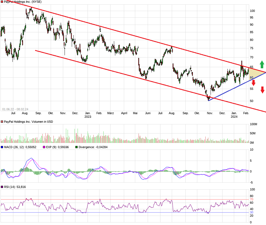
Task: Click the 2023 year label under Jan.
Action: pos(88,117)
